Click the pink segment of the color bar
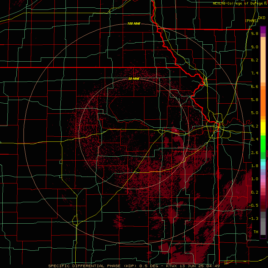The width and height of the screenshot is (268, 268). pos(263,180)
